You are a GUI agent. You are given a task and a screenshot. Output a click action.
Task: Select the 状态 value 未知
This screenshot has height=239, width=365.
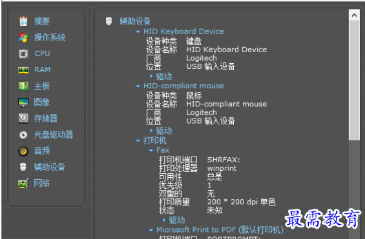point(214,211)
